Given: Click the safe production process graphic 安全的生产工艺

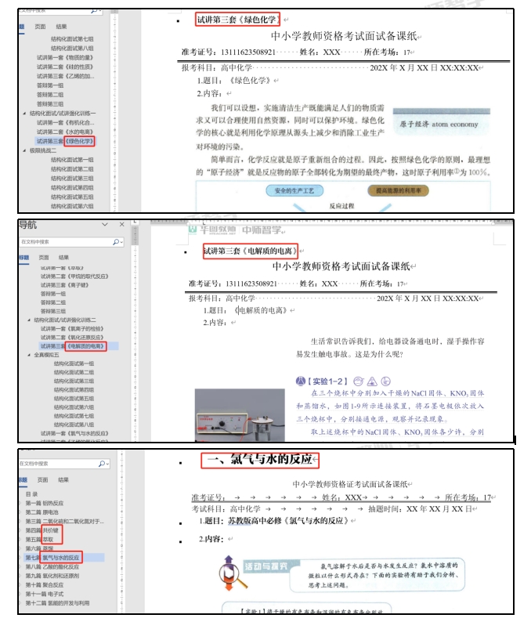Looking at the screenshot, I should click(x=294, y=190).
